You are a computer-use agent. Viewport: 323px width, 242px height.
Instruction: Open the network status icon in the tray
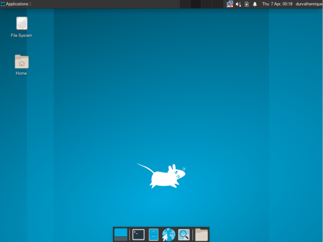pos(229,4)
